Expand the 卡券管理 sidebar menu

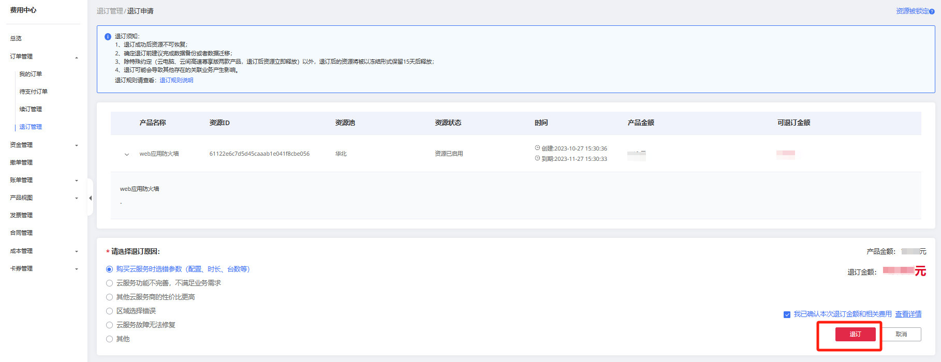click(x=77, y=269)
